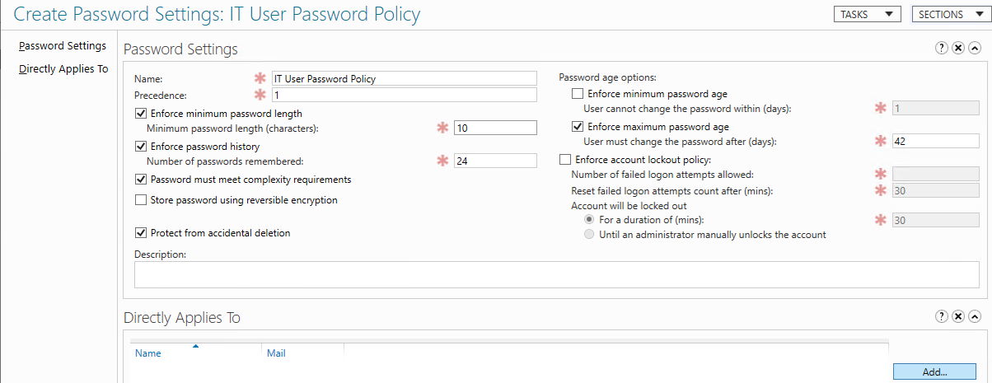Select Password Settings in left navigation

click(63, 45)
